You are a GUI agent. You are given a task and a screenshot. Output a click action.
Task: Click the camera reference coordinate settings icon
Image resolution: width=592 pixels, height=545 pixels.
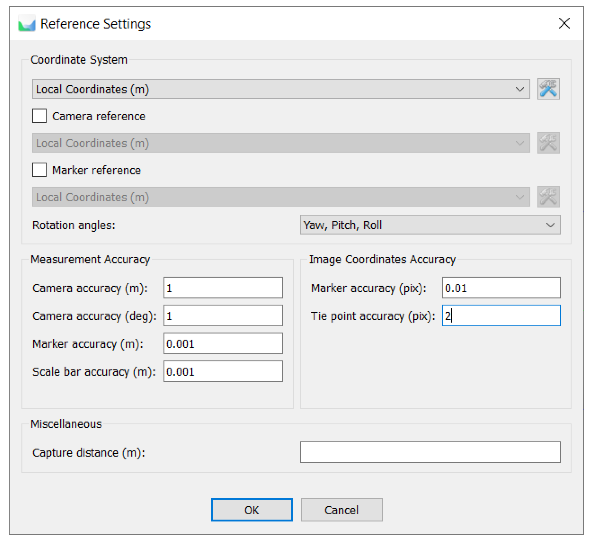tap(548, 143)
